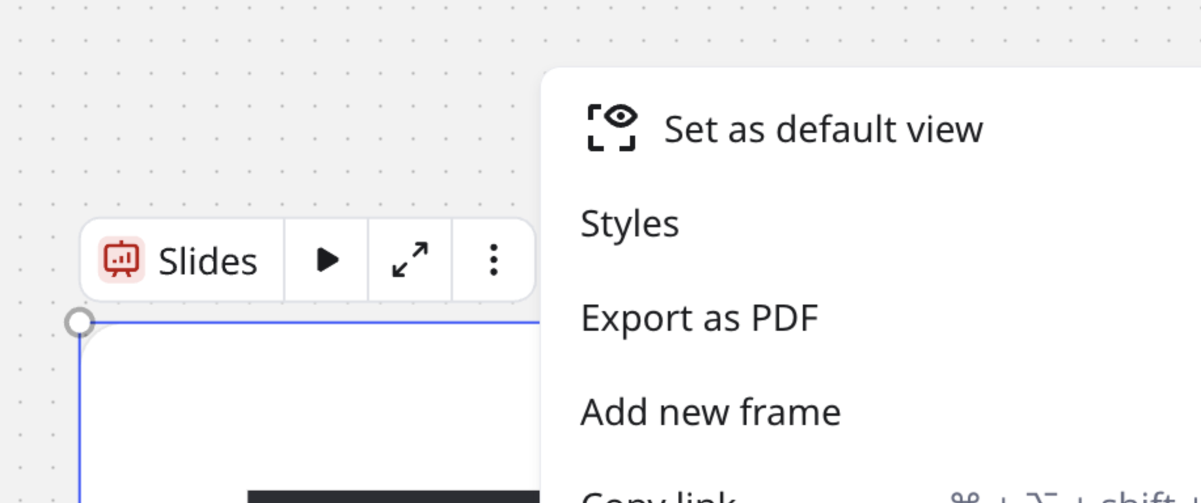Start the slideshow with the play button
This screenshot has width=1201, height=503.
(x=326, y=260)
